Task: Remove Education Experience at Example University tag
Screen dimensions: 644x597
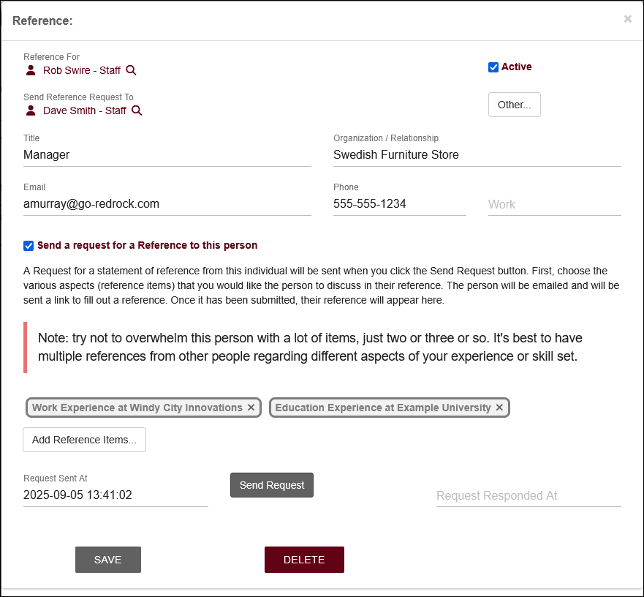Action: (500, 408)
